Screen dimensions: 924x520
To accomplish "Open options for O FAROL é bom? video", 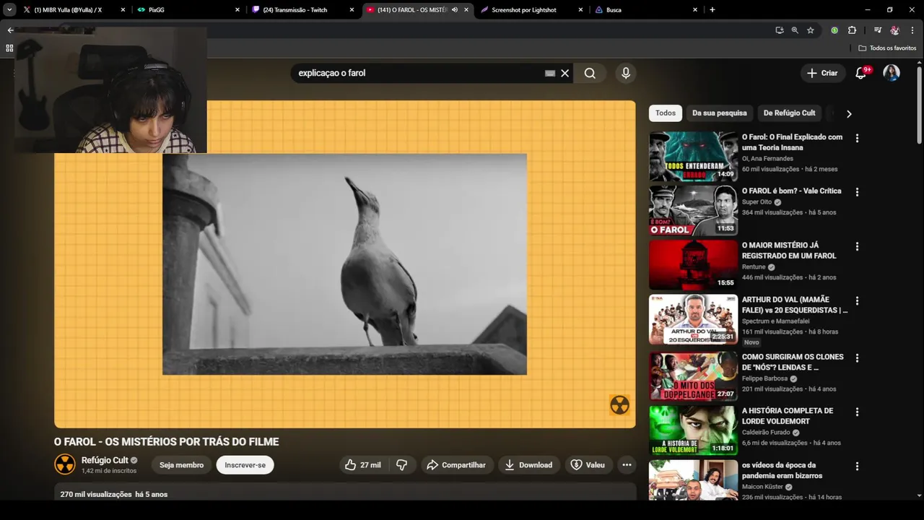I will (857, 192).
